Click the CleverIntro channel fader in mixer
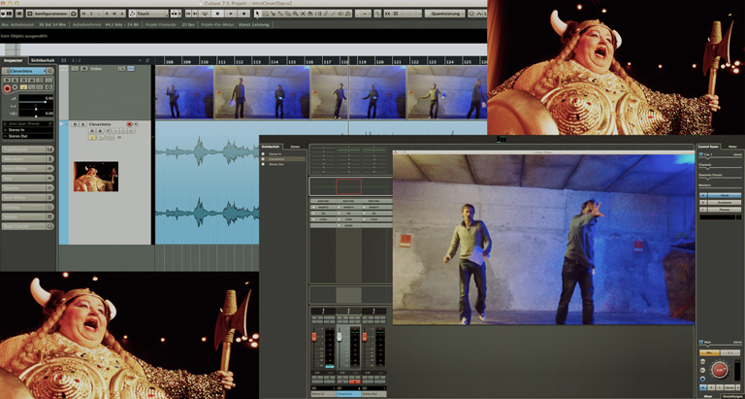Screen dimensions: 745x399 point(340,335)
